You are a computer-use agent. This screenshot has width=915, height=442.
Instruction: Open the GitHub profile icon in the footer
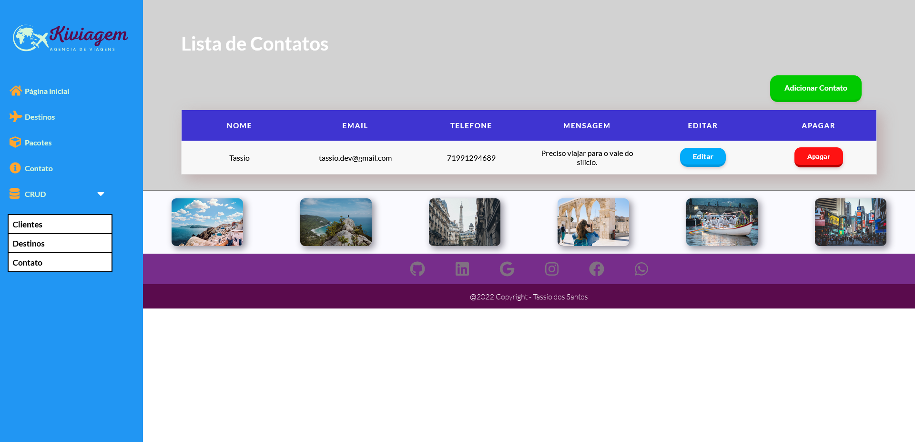pyautogui.click(x=417, y=268)
